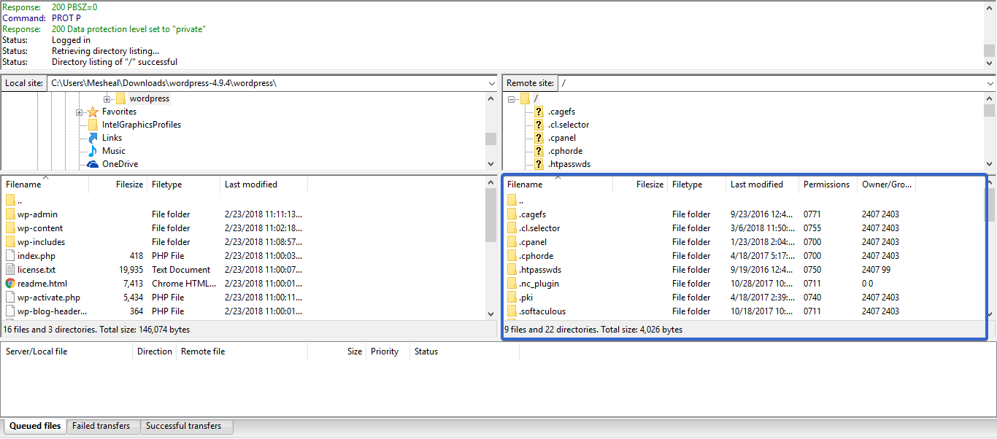Screen dimensions: 997x439
Task: Click the Favorites star icon in local tree
Action: (x=93, y=112)
